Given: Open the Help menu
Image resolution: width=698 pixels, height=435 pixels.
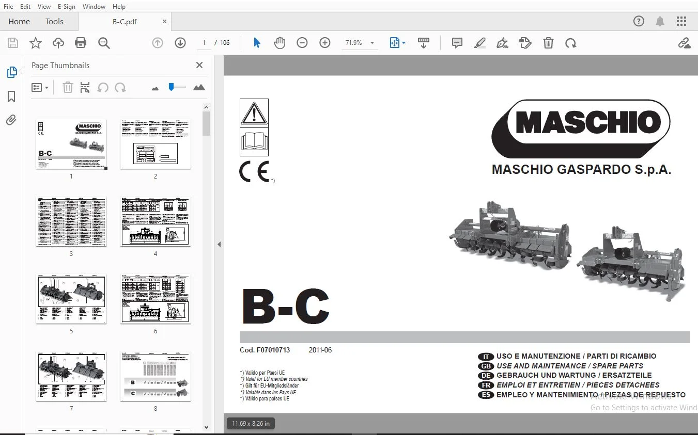Looking at the screenshot, I should pos(119,6).
